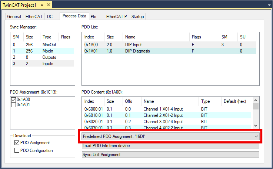The height and width of the screenshot is (169, 273).
Task: Select Channel 3 X02-4 Input row
Action: pos(167,122)
